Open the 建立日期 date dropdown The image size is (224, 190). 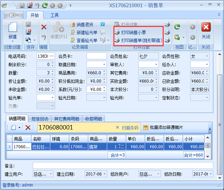click(x=104, y=174)
